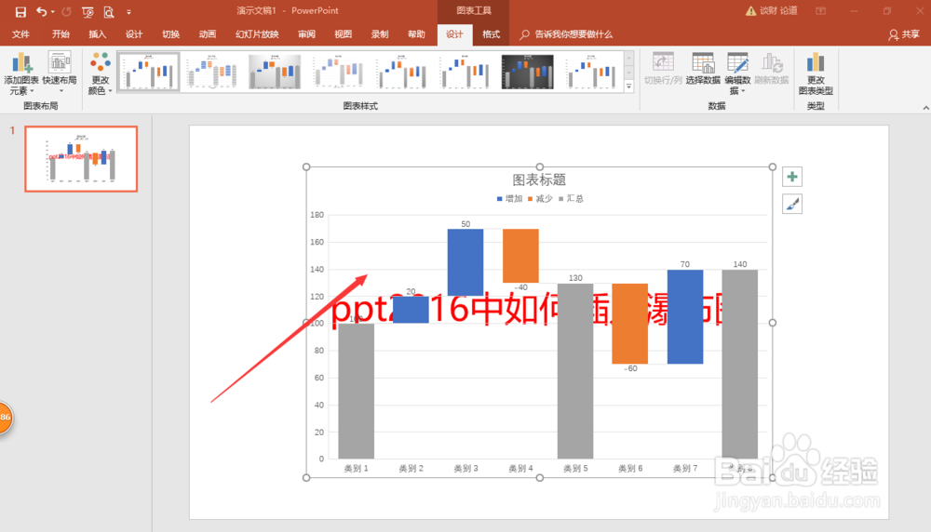Click the 增加 legend entry
The height and width of the screenshot is (532, 931).
[x=509, y=199]
